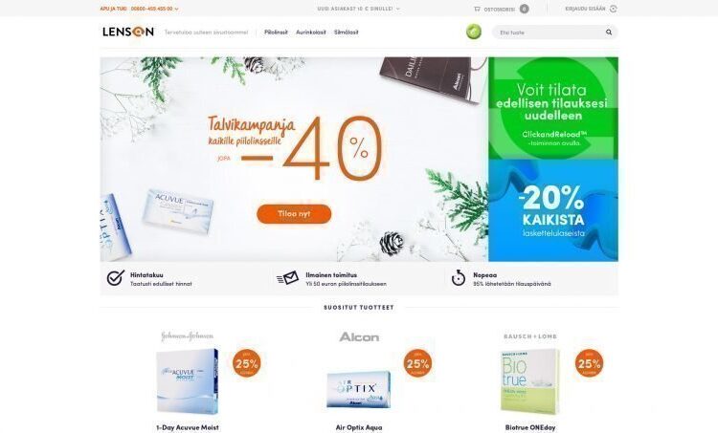The width and height of the screenshot is (718, 433).
Task: Select the 1-Day Acuvue Moist product image
Action: tap(188, 381)
